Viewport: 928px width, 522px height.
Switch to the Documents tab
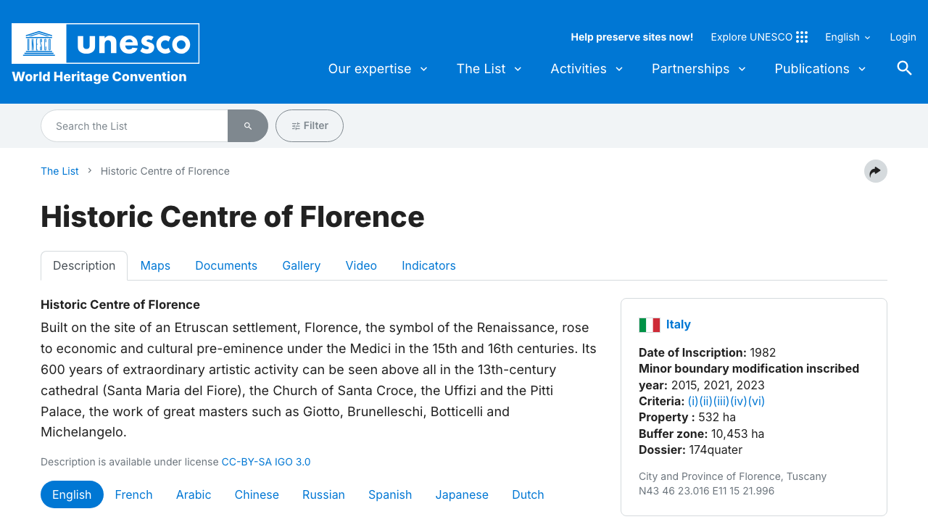[226, 265]
